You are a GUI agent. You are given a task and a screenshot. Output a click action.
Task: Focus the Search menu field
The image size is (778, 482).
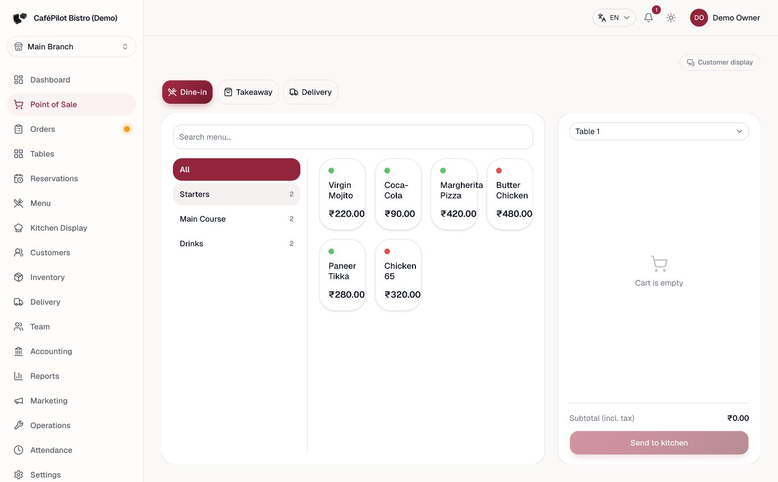click(x=353, y=137)
